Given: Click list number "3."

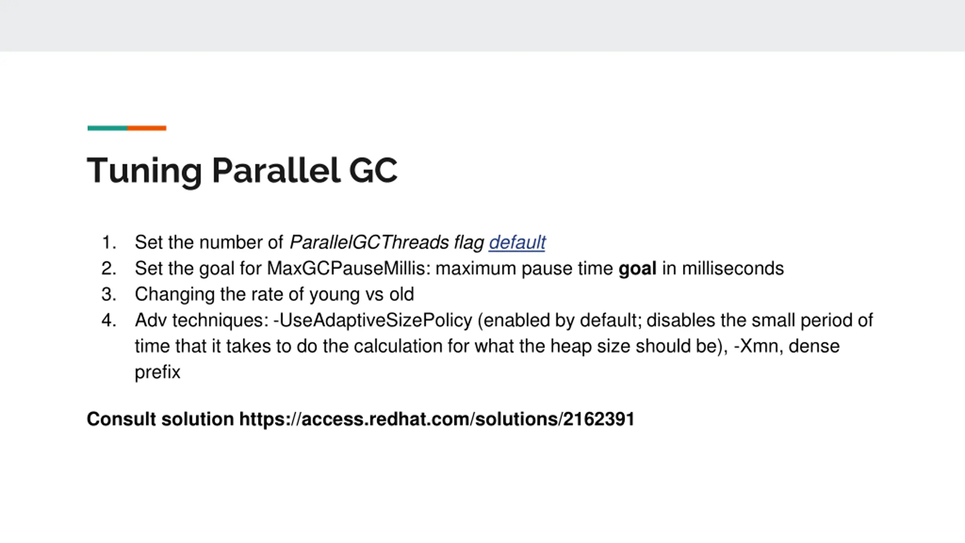Looking at the screenshot, I should coord(109,294).
